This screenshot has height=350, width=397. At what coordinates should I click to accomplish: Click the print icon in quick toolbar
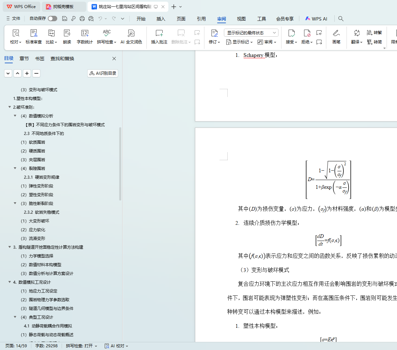coord(82,19)
